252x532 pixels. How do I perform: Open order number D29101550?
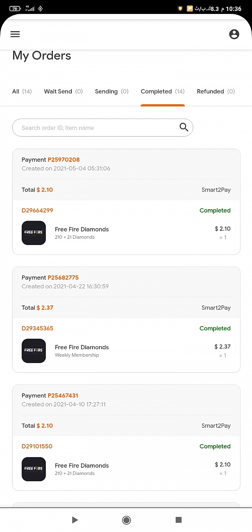pos(37,447)
